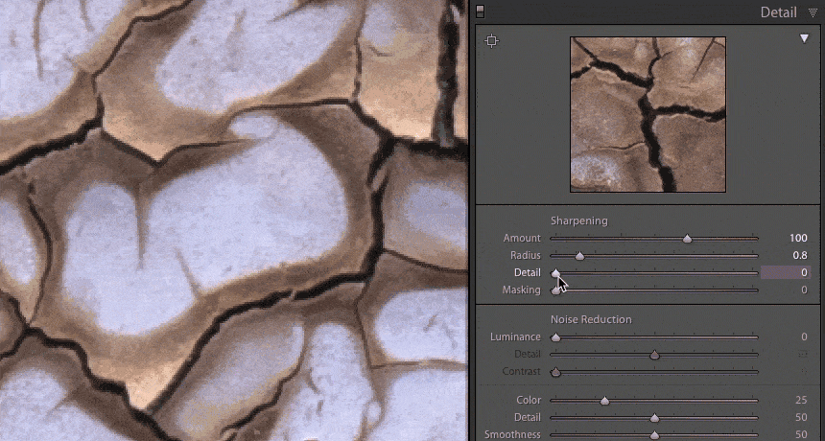
Task: Click the Radius value field showing 0.8
Action: [798, 255]
